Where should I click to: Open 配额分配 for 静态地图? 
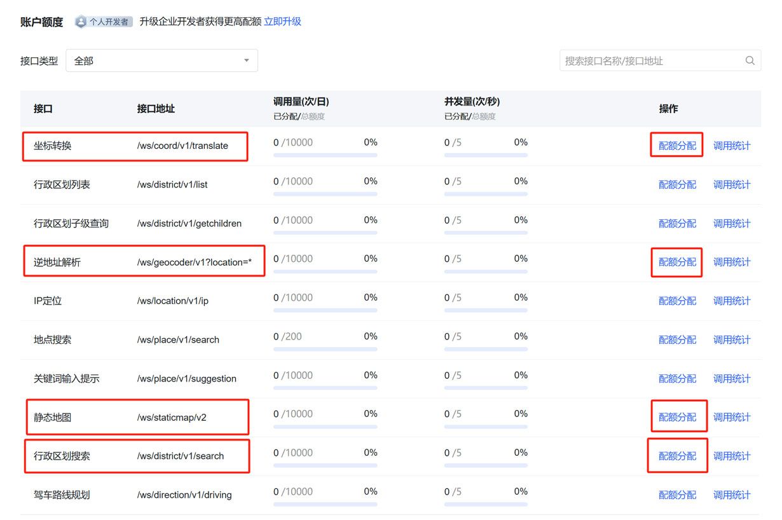[677, 417]
